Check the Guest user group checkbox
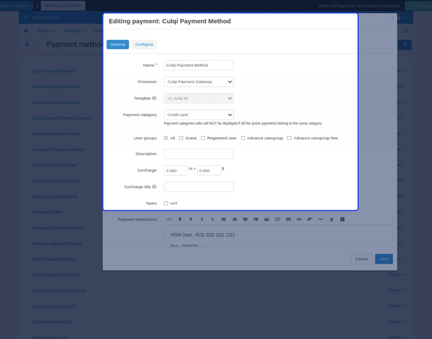This screenshot has width=432, height=339. tap(181, 138)
